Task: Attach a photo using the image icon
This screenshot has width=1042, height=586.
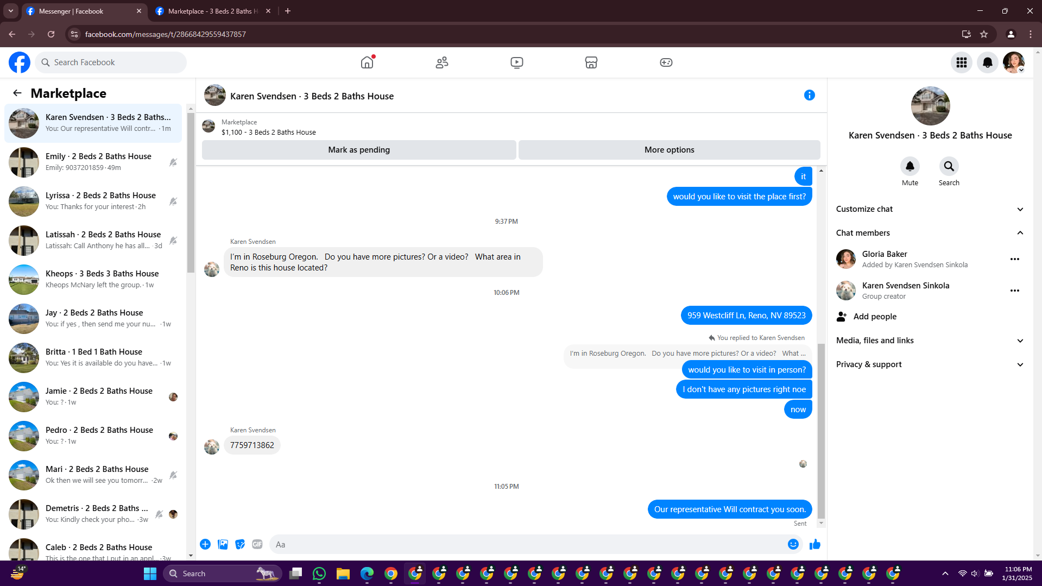Action: coord(223,544)
